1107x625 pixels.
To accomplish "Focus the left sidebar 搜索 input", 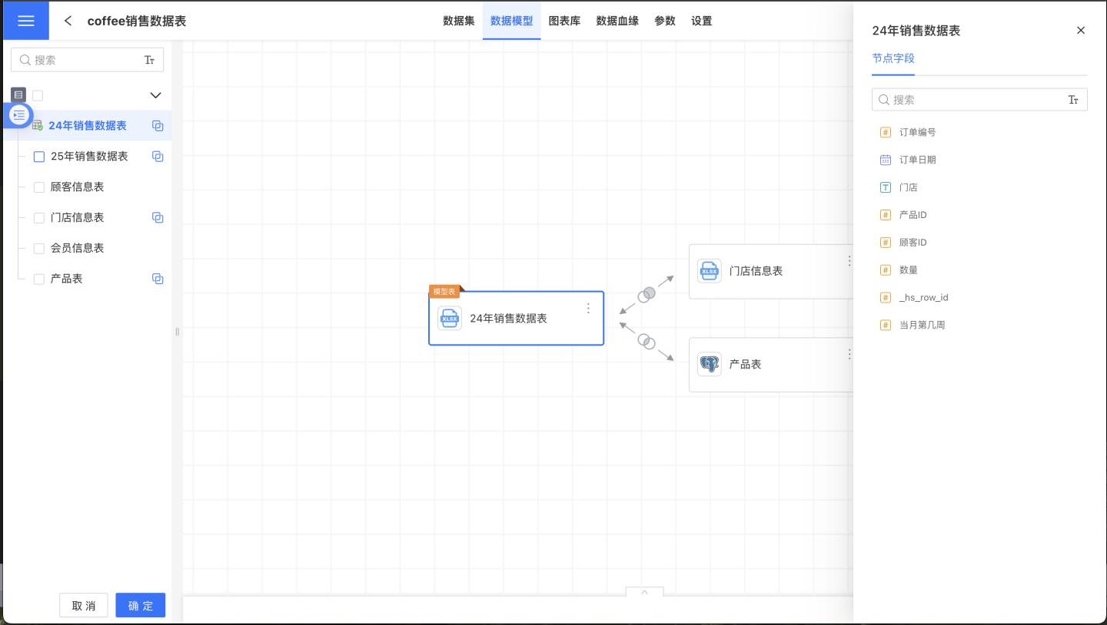I will (x=87, y=60).
